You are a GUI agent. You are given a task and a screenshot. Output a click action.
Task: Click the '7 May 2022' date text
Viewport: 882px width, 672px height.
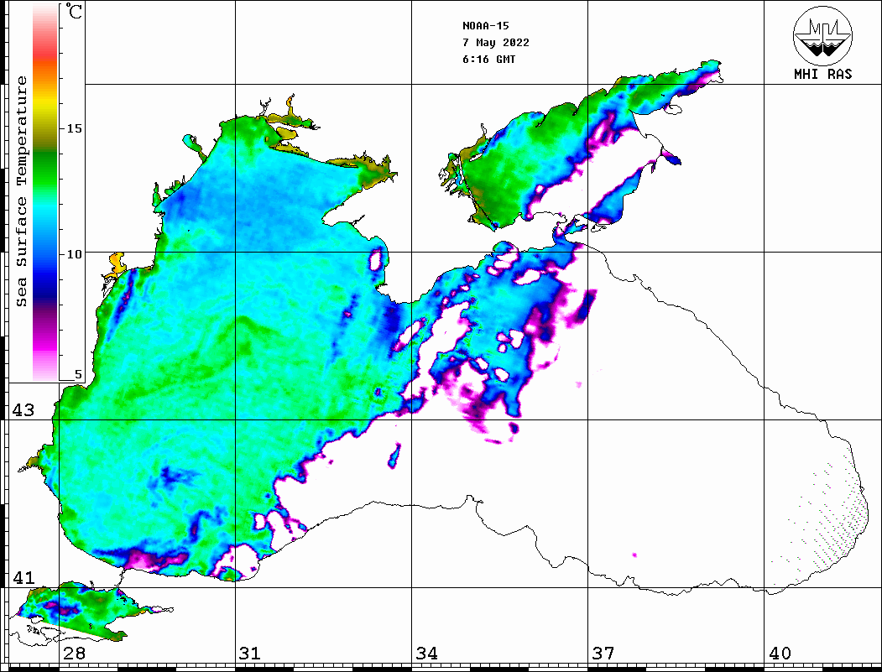(x=496, y=43)
